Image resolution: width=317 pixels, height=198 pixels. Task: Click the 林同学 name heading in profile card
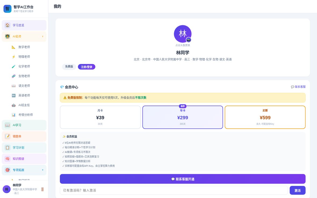[x=183, y=53]
